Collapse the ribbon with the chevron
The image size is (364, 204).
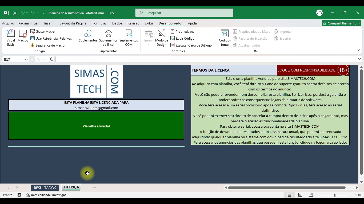(358, 50)
